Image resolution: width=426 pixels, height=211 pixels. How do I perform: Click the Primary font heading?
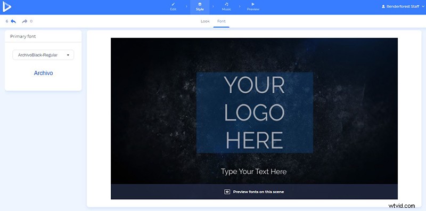(23, 36)
